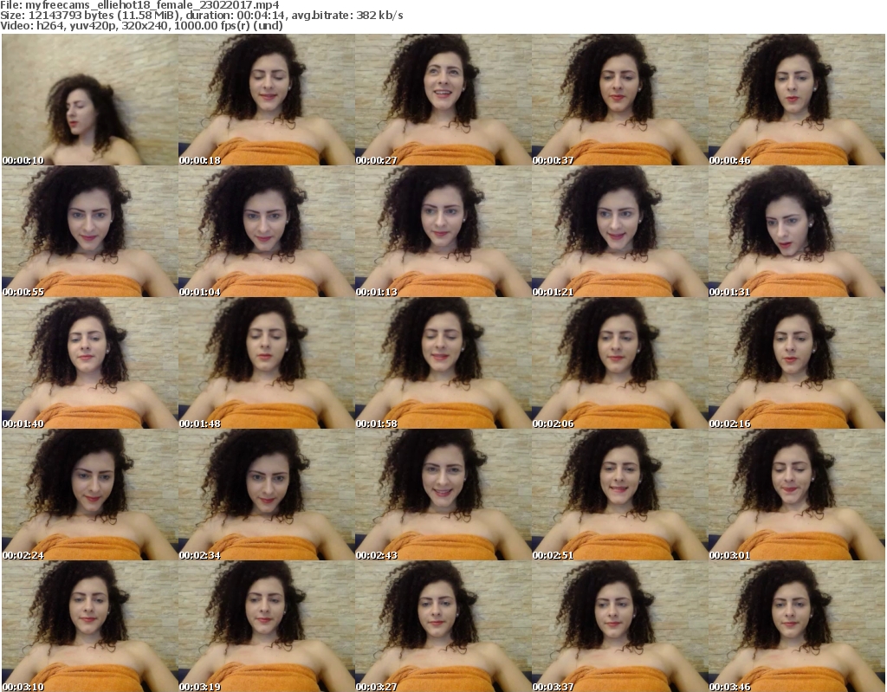Open the frame stamped 00:01:04
Viewport: 887px width, 692px height.
[267, 231]
